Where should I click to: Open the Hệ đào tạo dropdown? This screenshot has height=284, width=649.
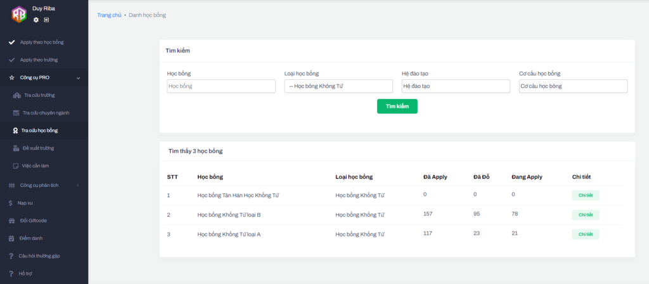456,86
